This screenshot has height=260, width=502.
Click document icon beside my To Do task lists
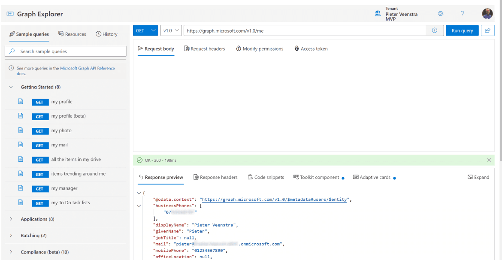21,203
